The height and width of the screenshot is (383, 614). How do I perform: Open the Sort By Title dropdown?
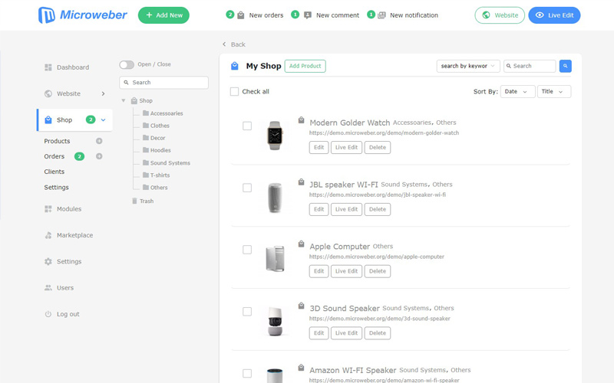point(554,91)
